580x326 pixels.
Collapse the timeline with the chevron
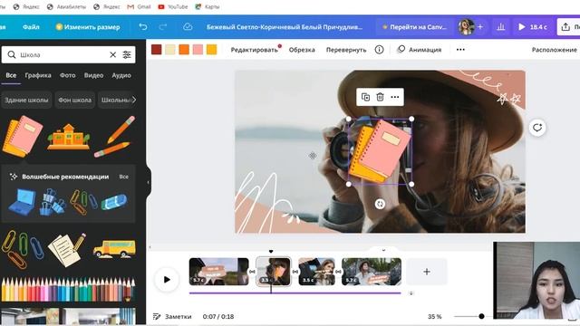click(x=383, y=250)
